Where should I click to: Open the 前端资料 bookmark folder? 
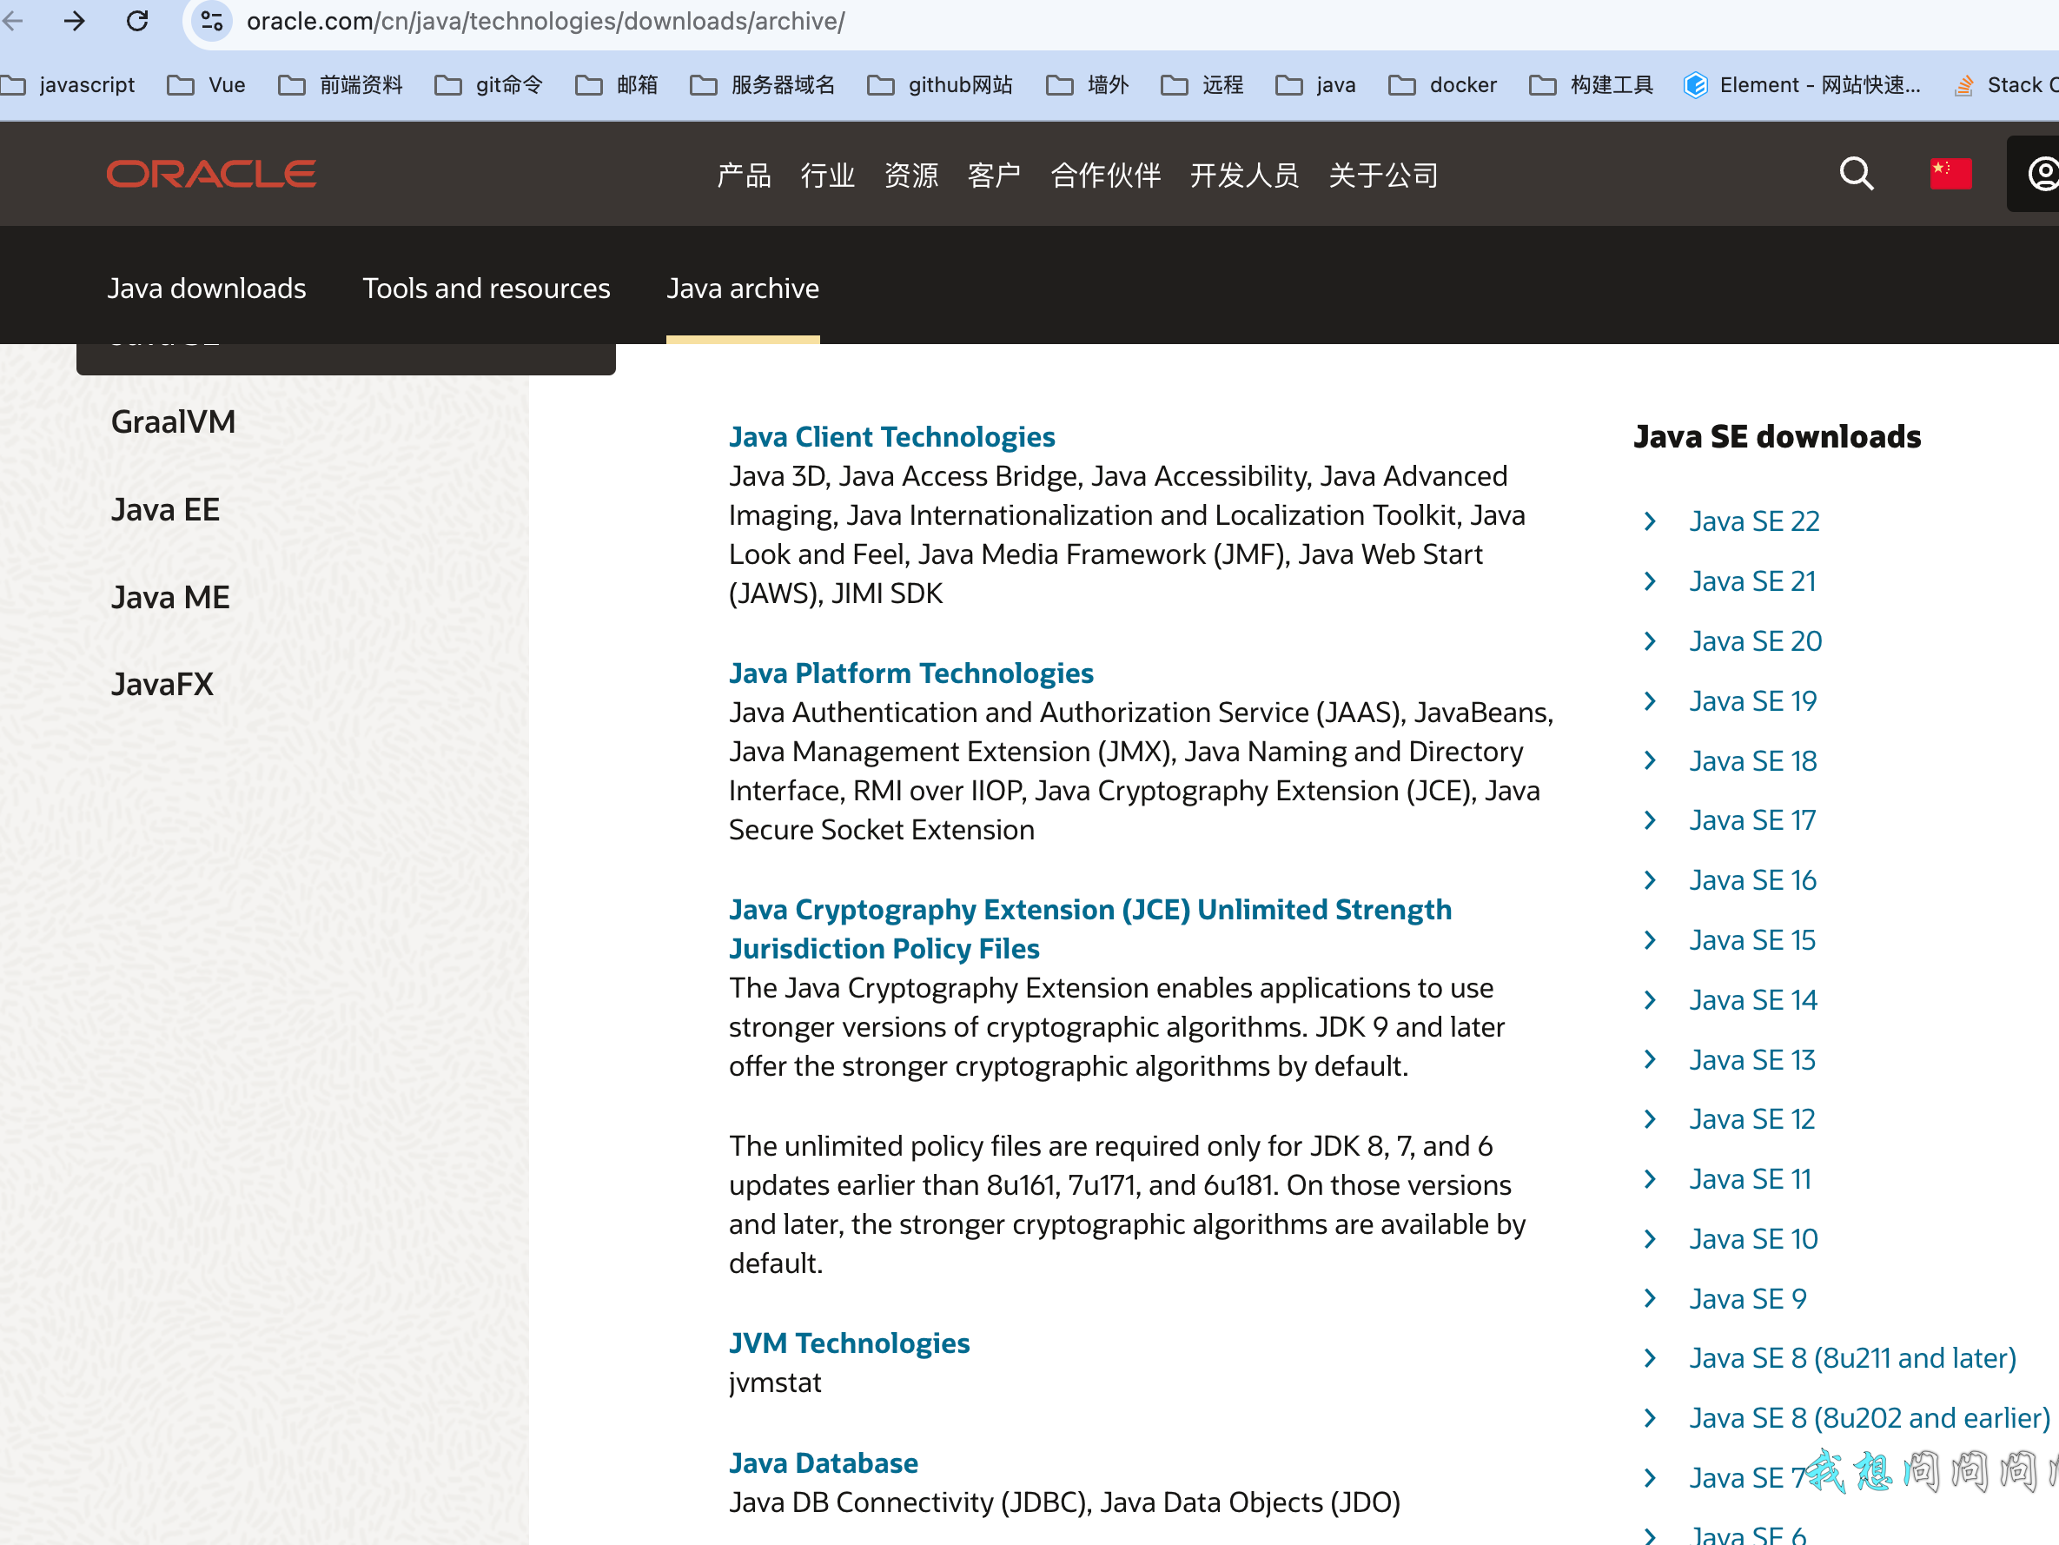(341, 85)
